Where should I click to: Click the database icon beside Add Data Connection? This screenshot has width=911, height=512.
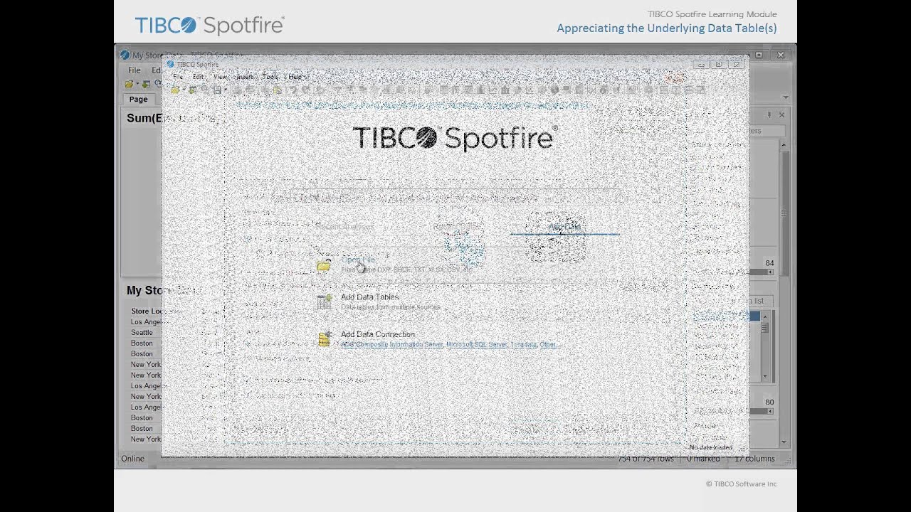(x=324, y=339)
